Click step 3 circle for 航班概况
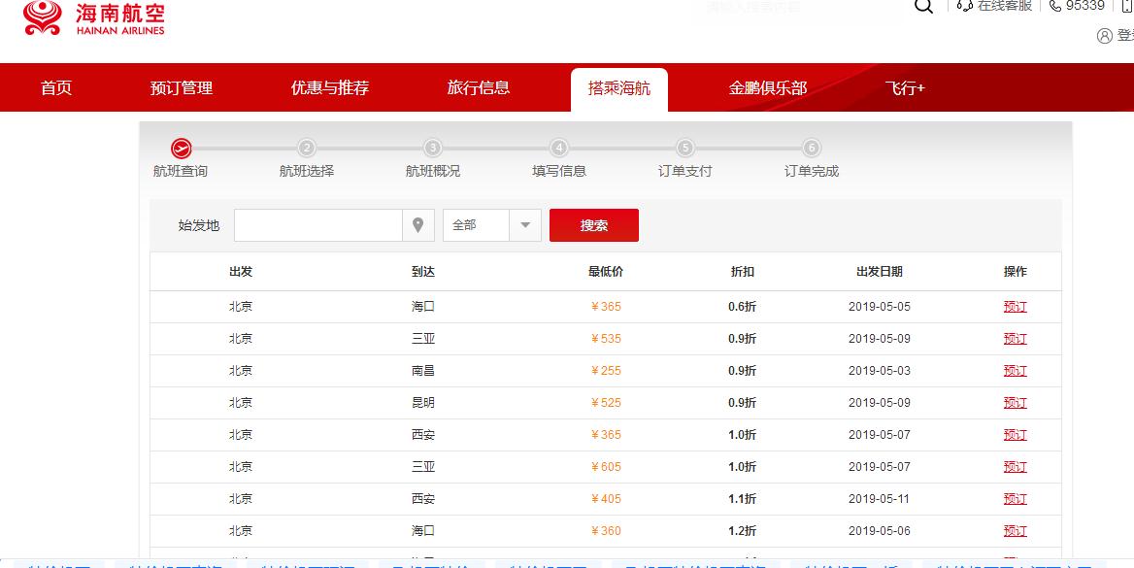The width and height of the screenshot is (1134, 568). (x=432, y=149)
